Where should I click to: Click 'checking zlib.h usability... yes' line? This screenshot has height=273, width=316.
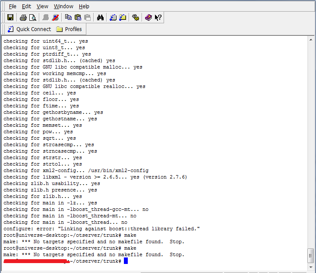pyautogui.click(x=52, y=183)
